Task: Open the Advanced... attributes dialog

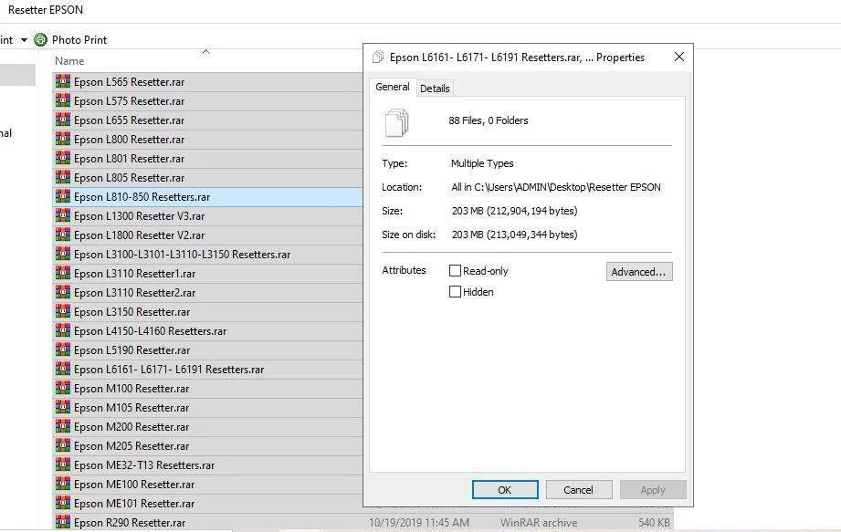Action: click(639, 272)
